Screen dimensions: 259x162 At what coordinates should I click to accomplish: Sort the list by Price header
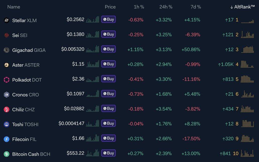(110, 7)
